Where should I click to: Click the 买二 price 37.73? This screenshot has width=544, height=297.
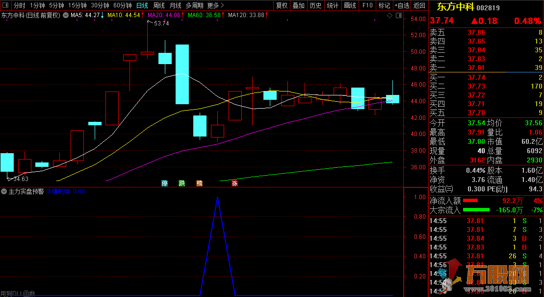(x=476, y=86)
